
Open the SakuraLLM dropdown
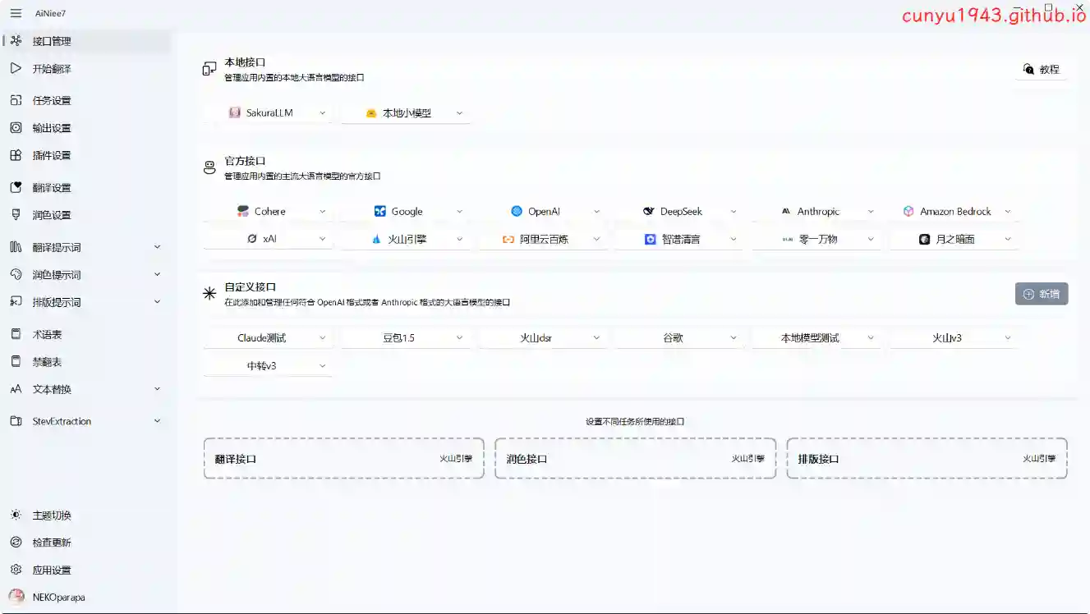coord(268,112)
